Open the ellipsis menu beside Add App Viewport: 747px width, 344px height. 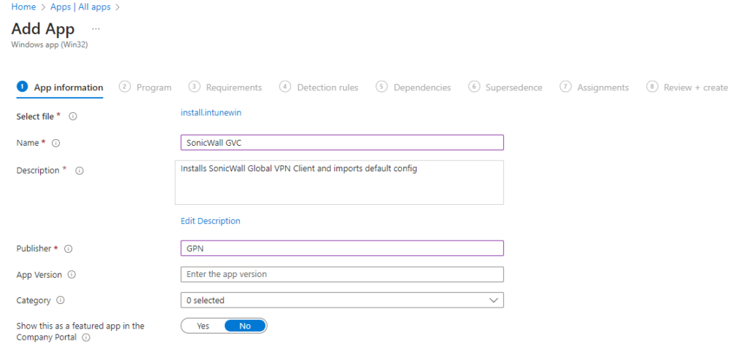pyautogui.click(x=96, y=28)
